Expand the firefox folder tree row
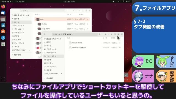176x99 pixels. click(37, 24)
